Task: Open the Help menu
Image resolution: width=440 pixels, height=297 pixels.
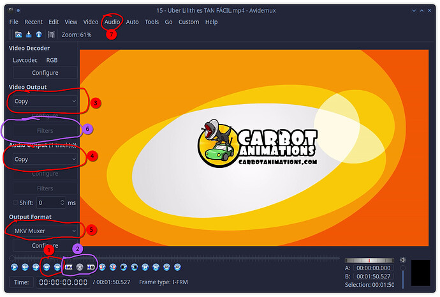Action: (x=211, y=22)
